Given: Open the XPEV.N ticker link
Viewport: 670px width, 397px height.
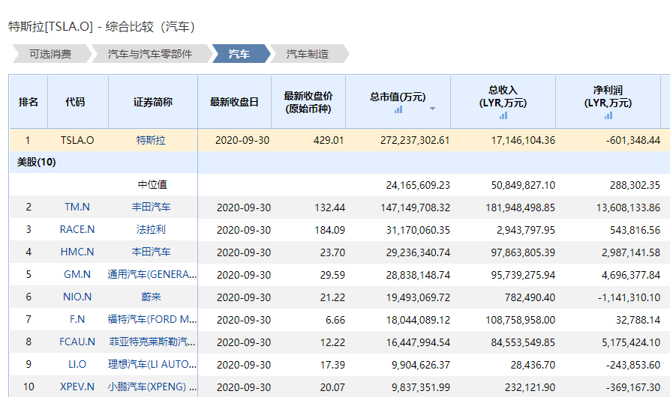Looking at the screenshot, I should [77, 387].
